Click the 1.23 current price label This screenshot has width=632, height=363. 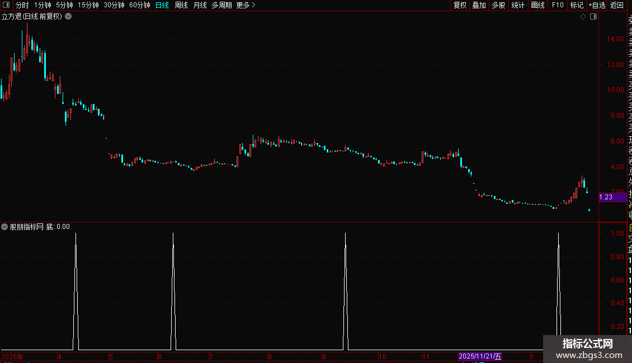click(612, 197)
